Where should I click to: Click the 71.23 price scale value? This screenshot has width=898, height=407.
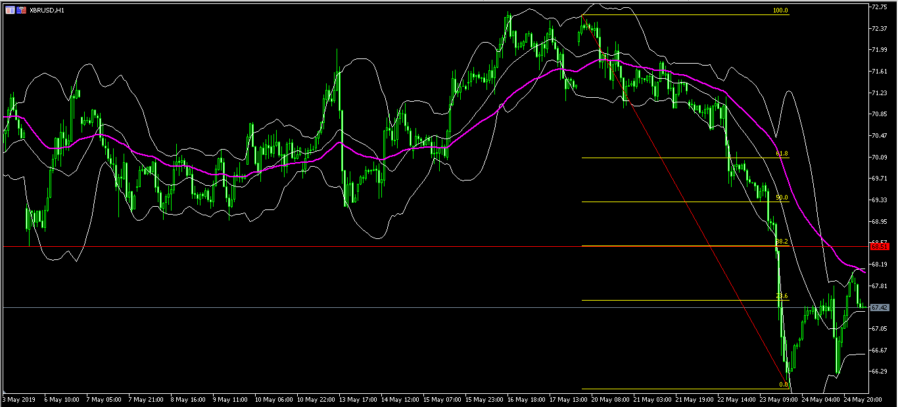click(x=880, y=93)
